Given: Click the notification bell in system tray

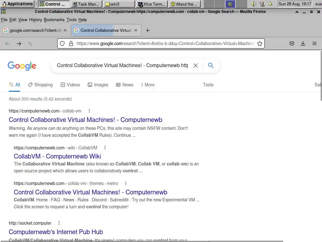Looking at the screenshot, I should pos(270,4).
